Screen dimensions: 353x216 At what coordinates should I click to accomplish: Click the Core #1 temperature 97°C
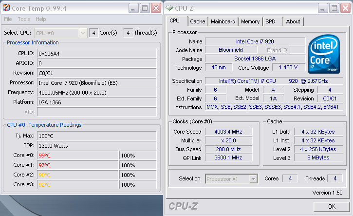coord(78,165)
